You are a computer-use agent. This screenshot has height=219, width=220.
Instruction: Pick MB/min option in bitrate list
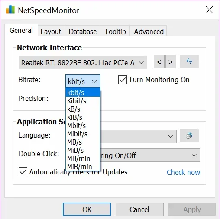coord(83,158)
